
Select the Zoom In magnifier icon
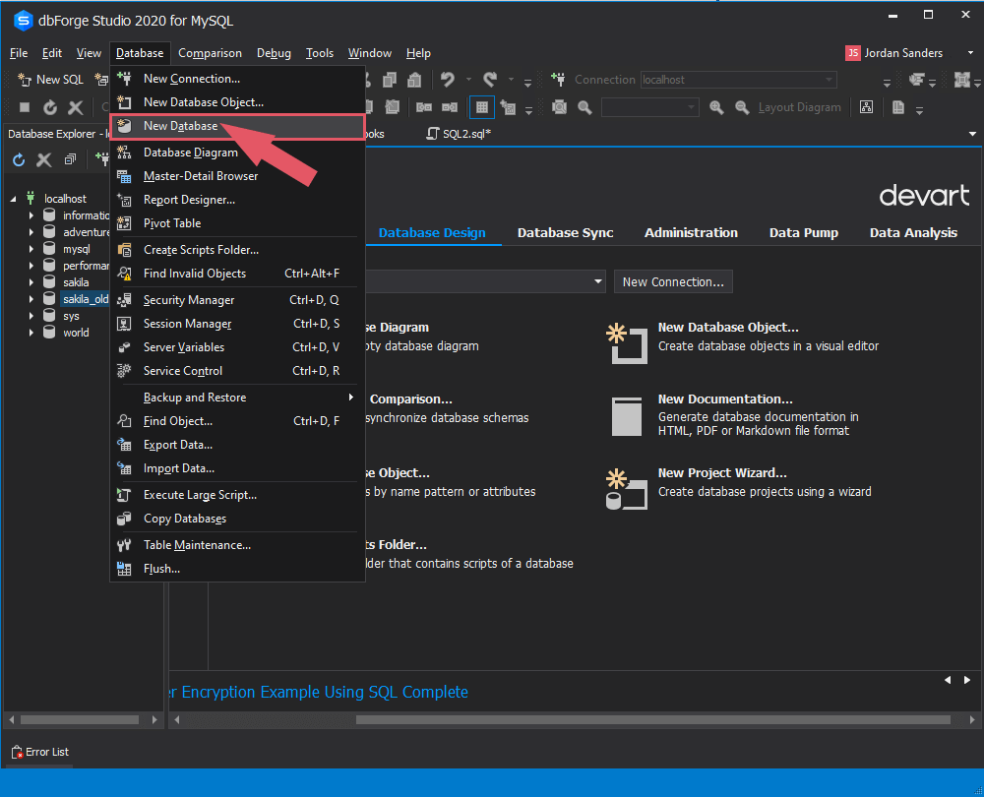[x=717, y=106]
